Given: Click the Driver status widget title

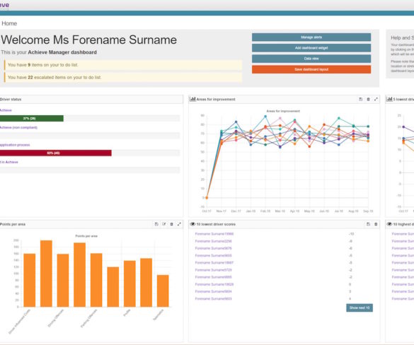Looking at the screenshot, I should [x=11, y=100].
